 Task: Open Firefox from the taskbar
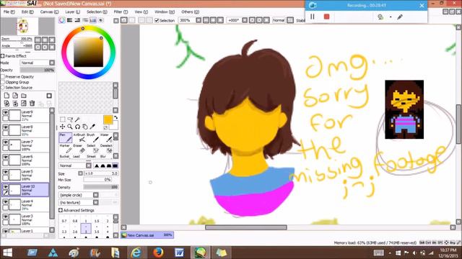click(x=158, y=253)
